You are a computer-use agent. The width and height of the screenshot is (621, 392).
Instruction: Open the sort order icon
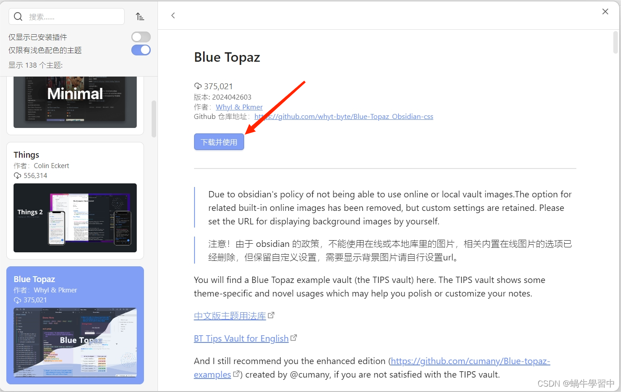point(140,17)
